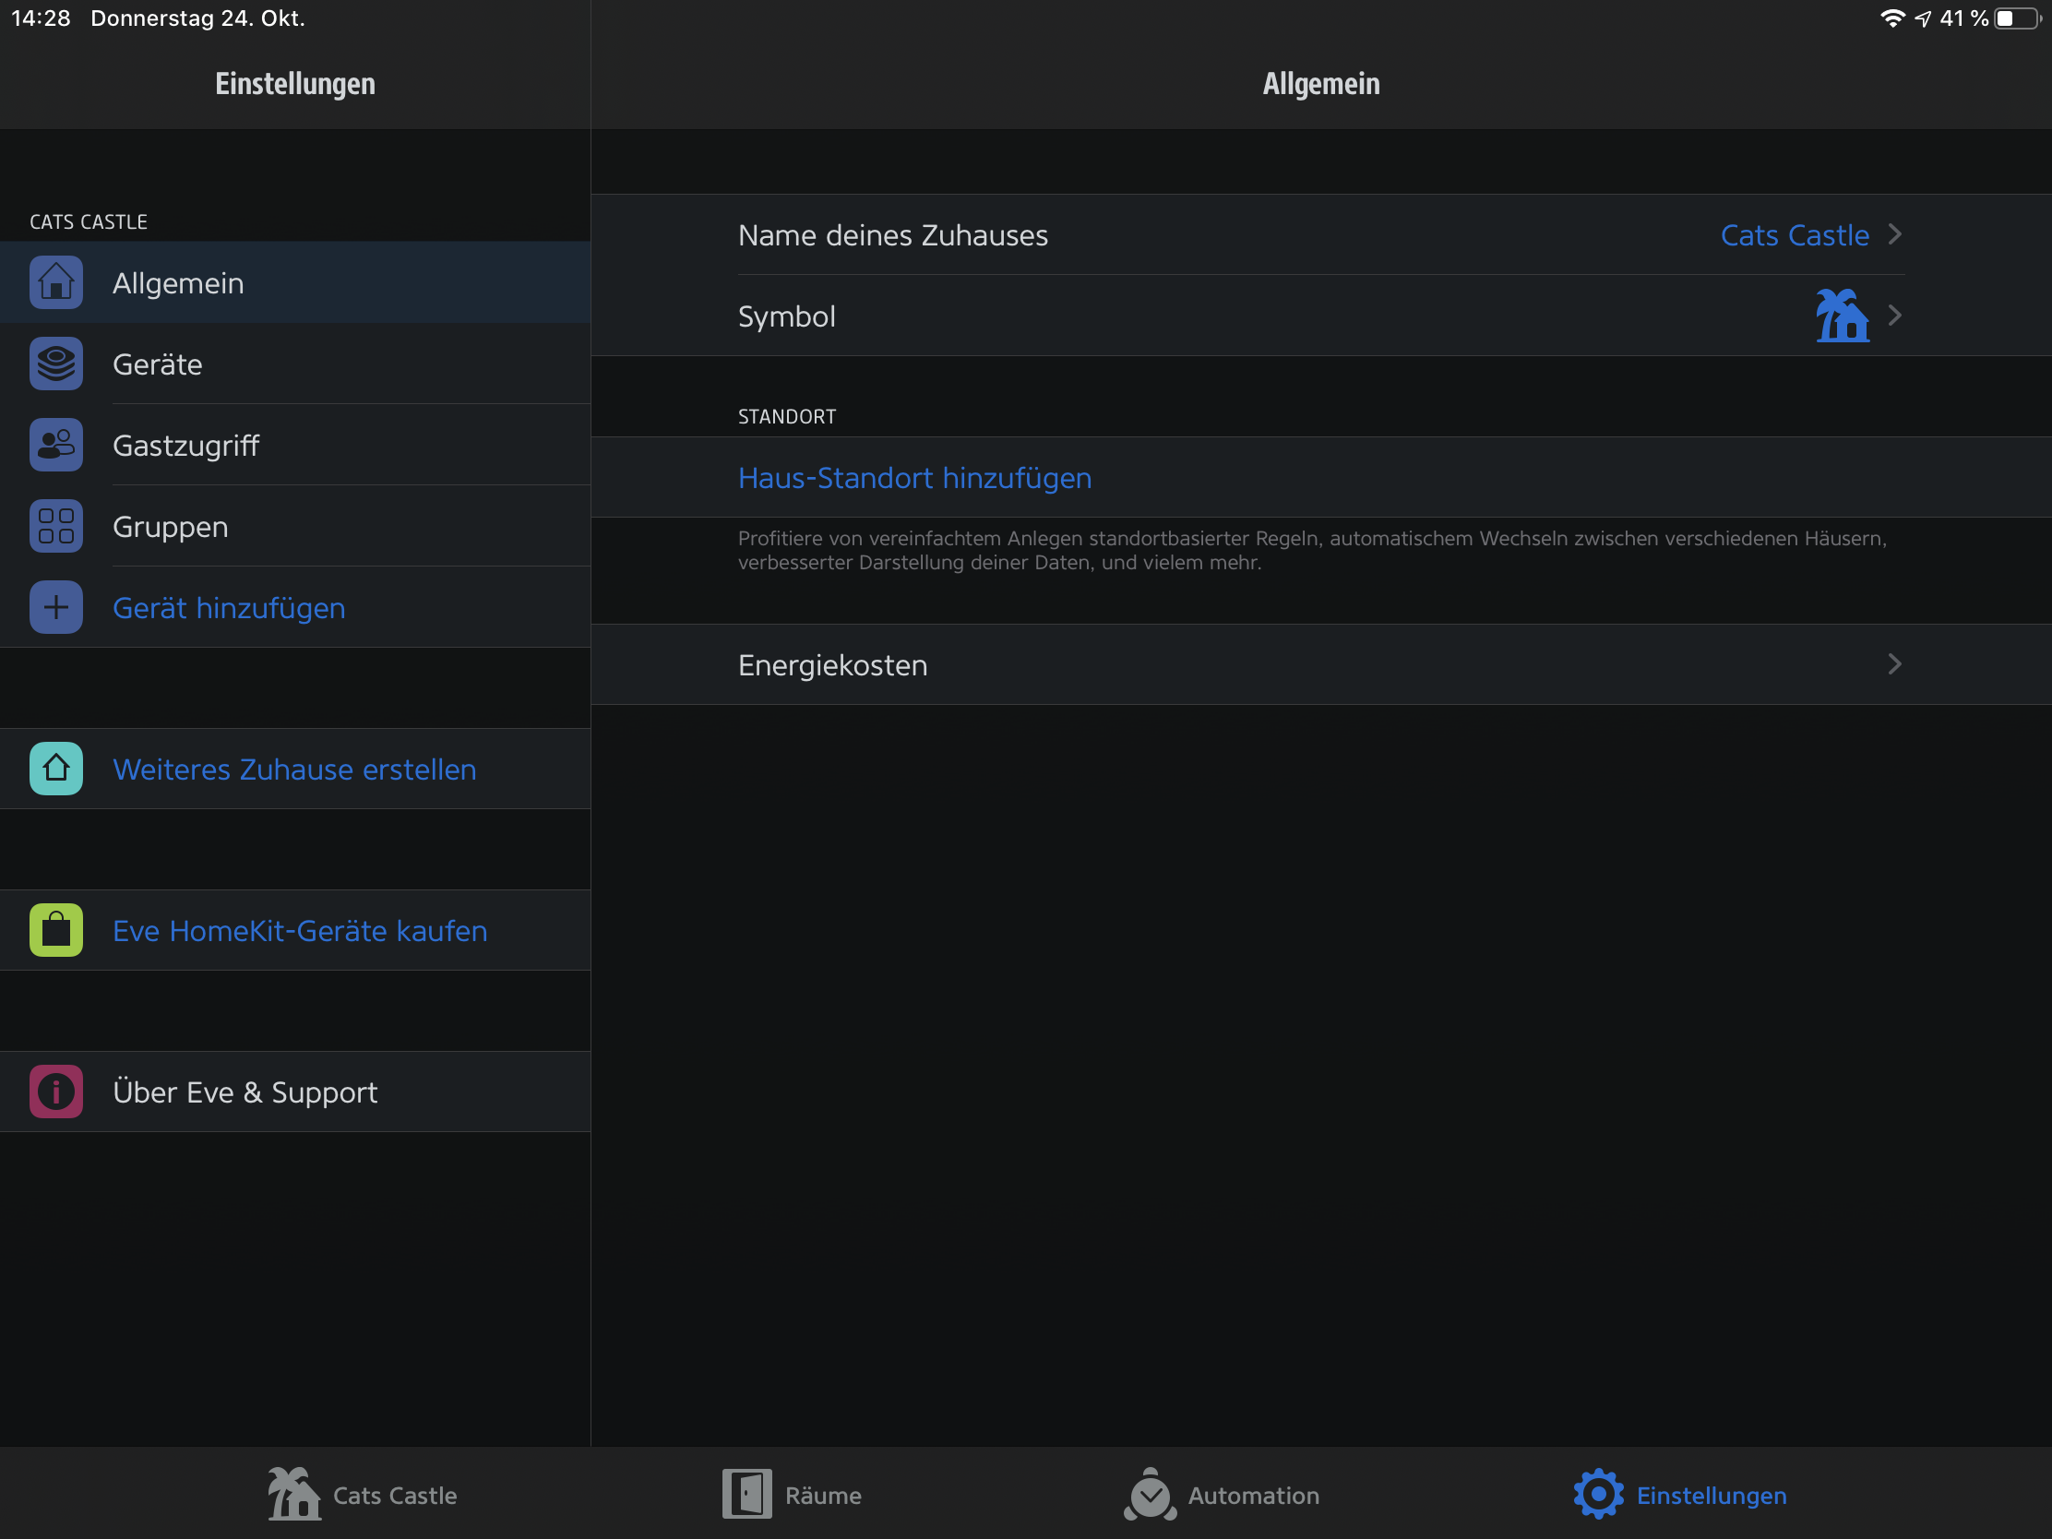Screen dimensions: 2052x1539
Task: Tap Weiteres Zuhause erstellen link
Action: tap(294, 769)
